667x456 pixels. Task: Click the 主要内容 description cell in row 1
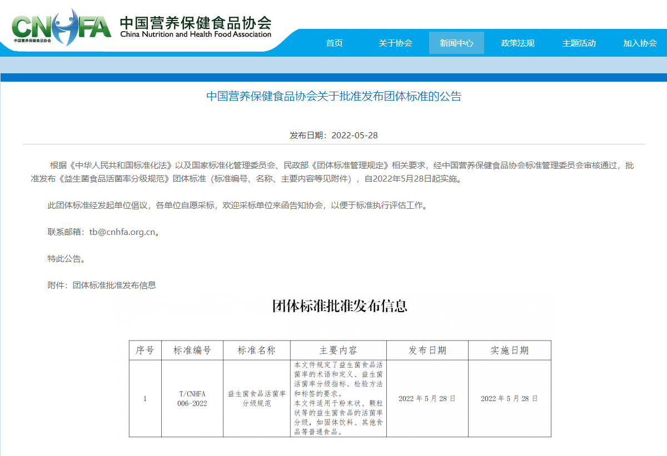[339, 398]
